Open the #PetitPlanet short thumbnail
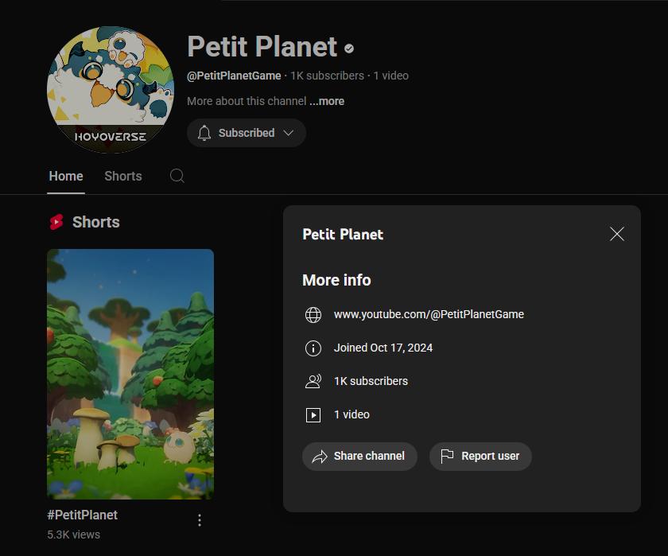The height and width of the screenshot is (556, 668). [130, 374]
